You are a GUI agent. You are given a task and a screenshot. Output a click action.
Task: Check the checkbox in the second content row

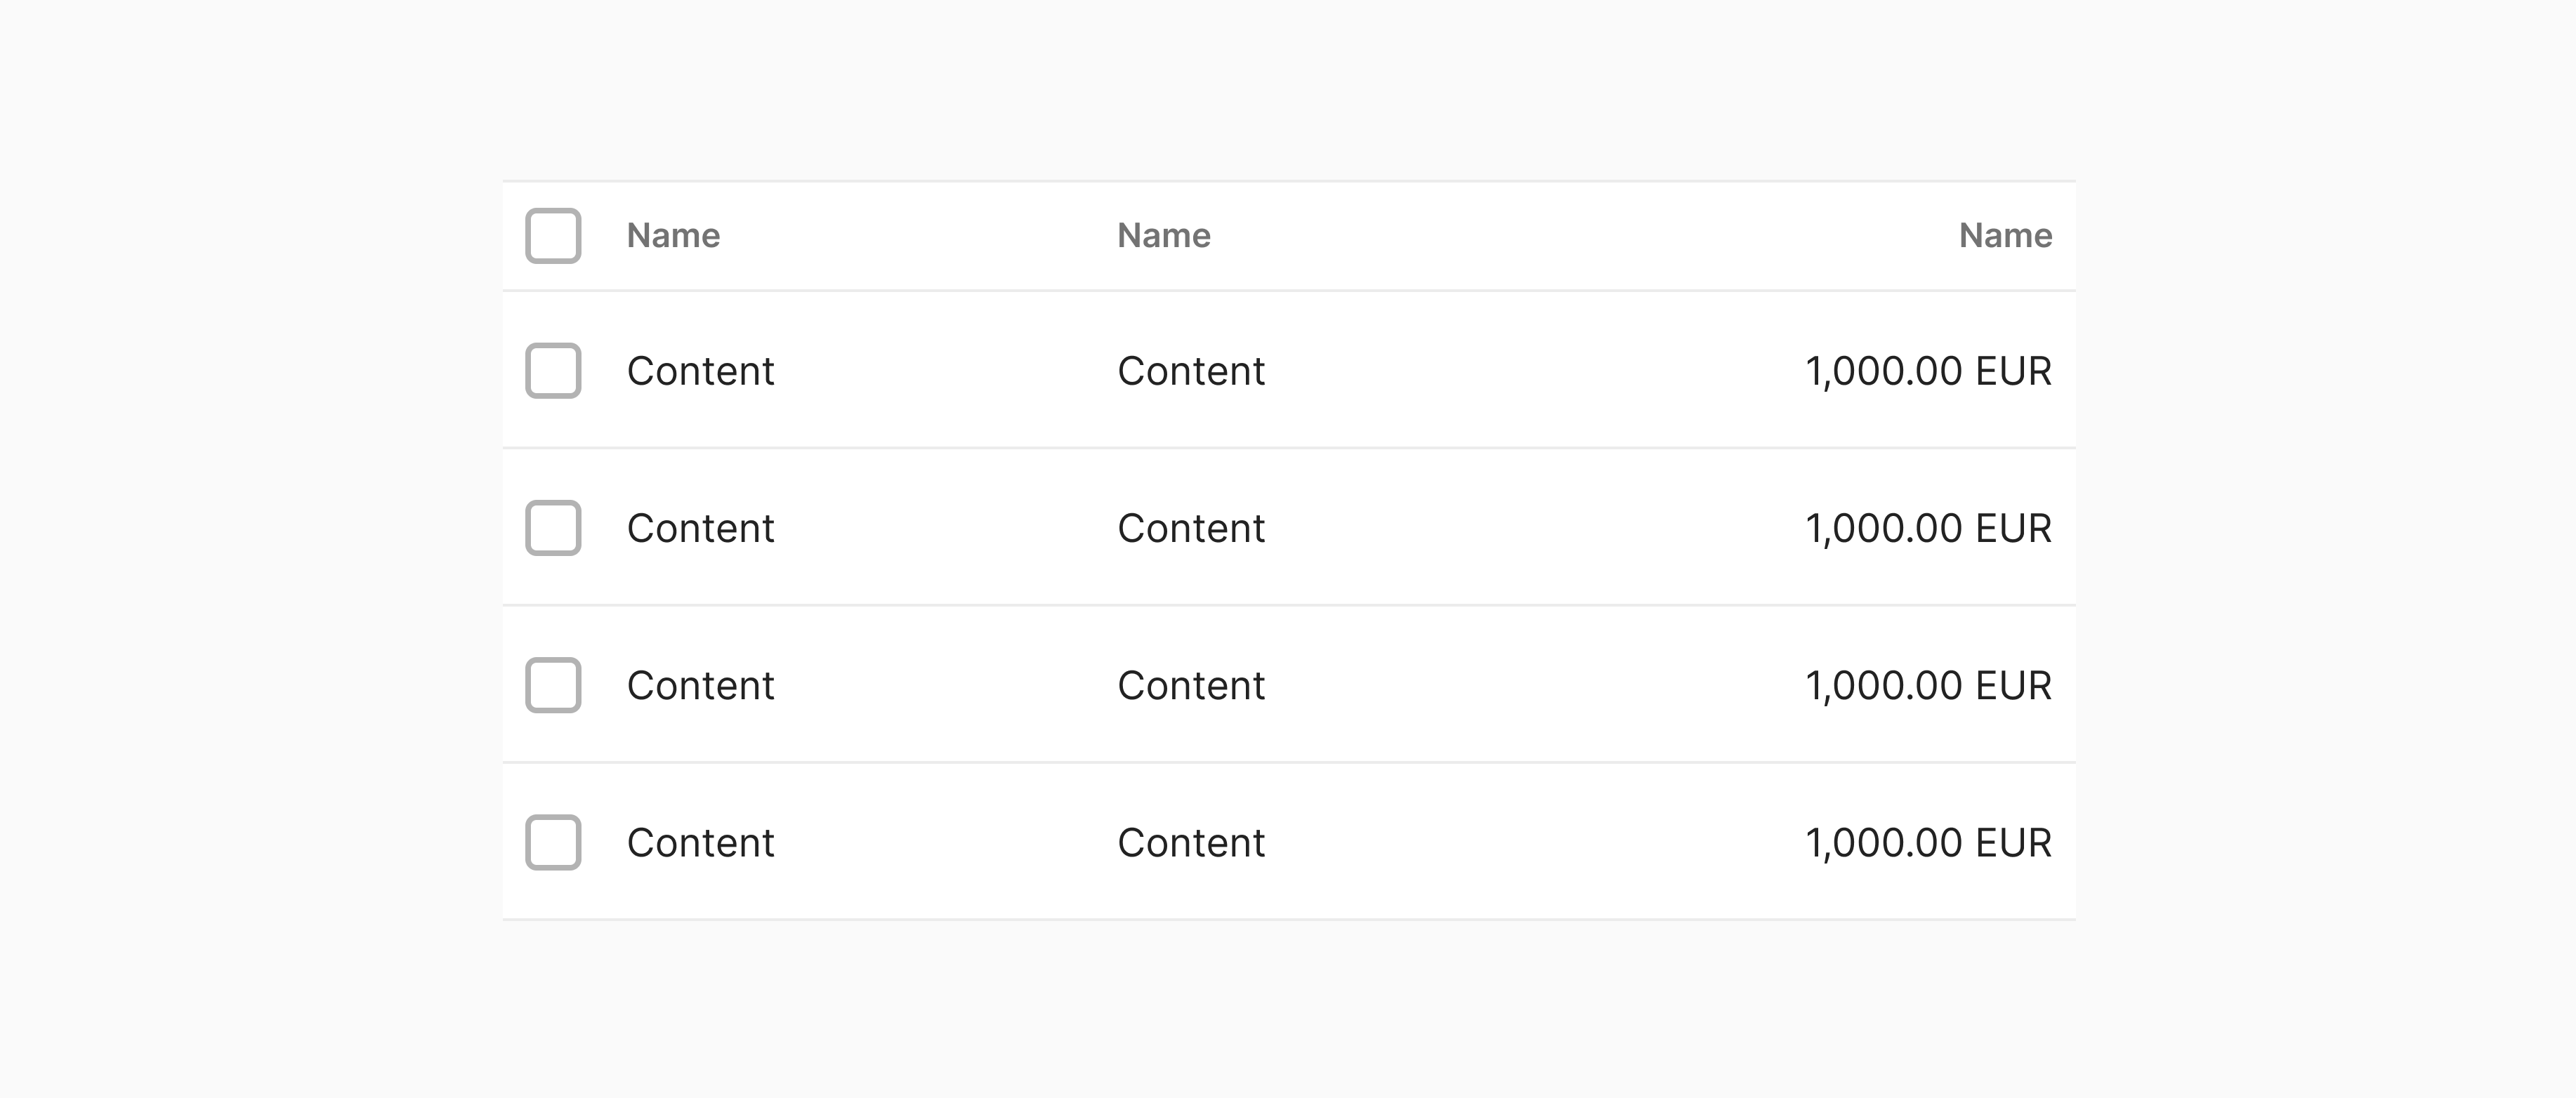tap(553, 528)
